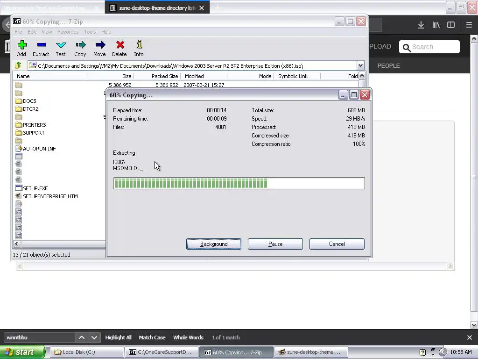Open the Firefox hamburger menu
The width and height of the screenshot is (478, 359).
(x=469, y=25)
